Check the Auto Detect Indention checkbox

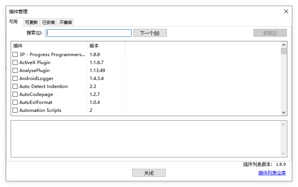(15, 86)
